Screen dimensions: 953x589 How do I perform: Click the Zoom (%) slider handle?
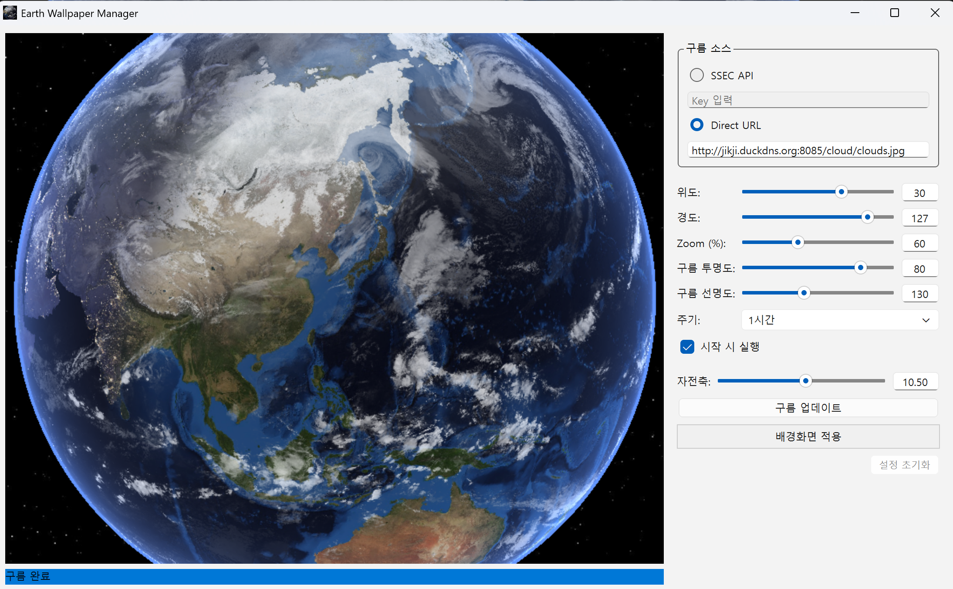(798, 242)
